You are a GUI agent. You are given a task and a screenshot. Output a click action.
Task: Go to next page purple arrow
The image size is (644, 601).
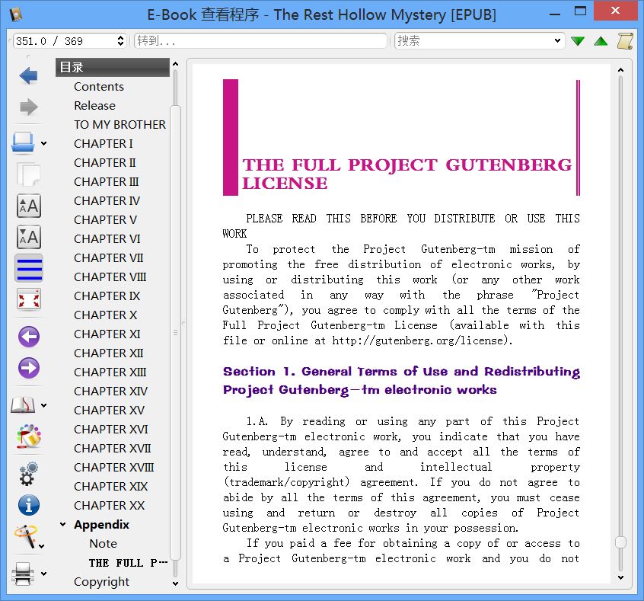(28, 368)
